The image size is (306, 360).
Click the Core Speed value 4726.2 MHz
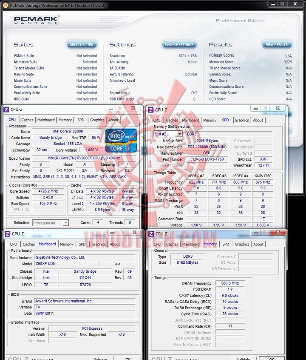48,191
